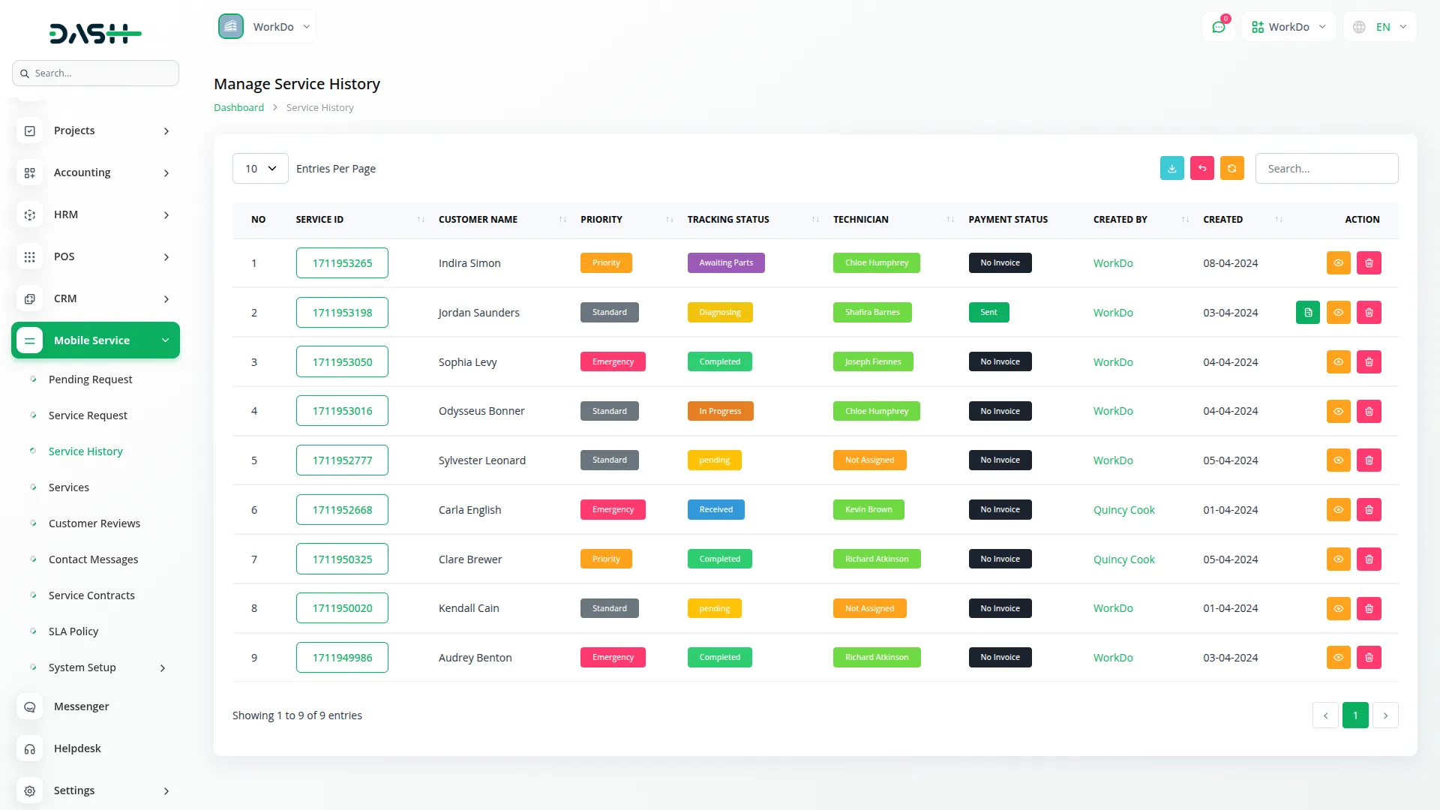The image size is (1440, 810).
Task: Click inside the table search field
Action: click(x=1326, y=168)
